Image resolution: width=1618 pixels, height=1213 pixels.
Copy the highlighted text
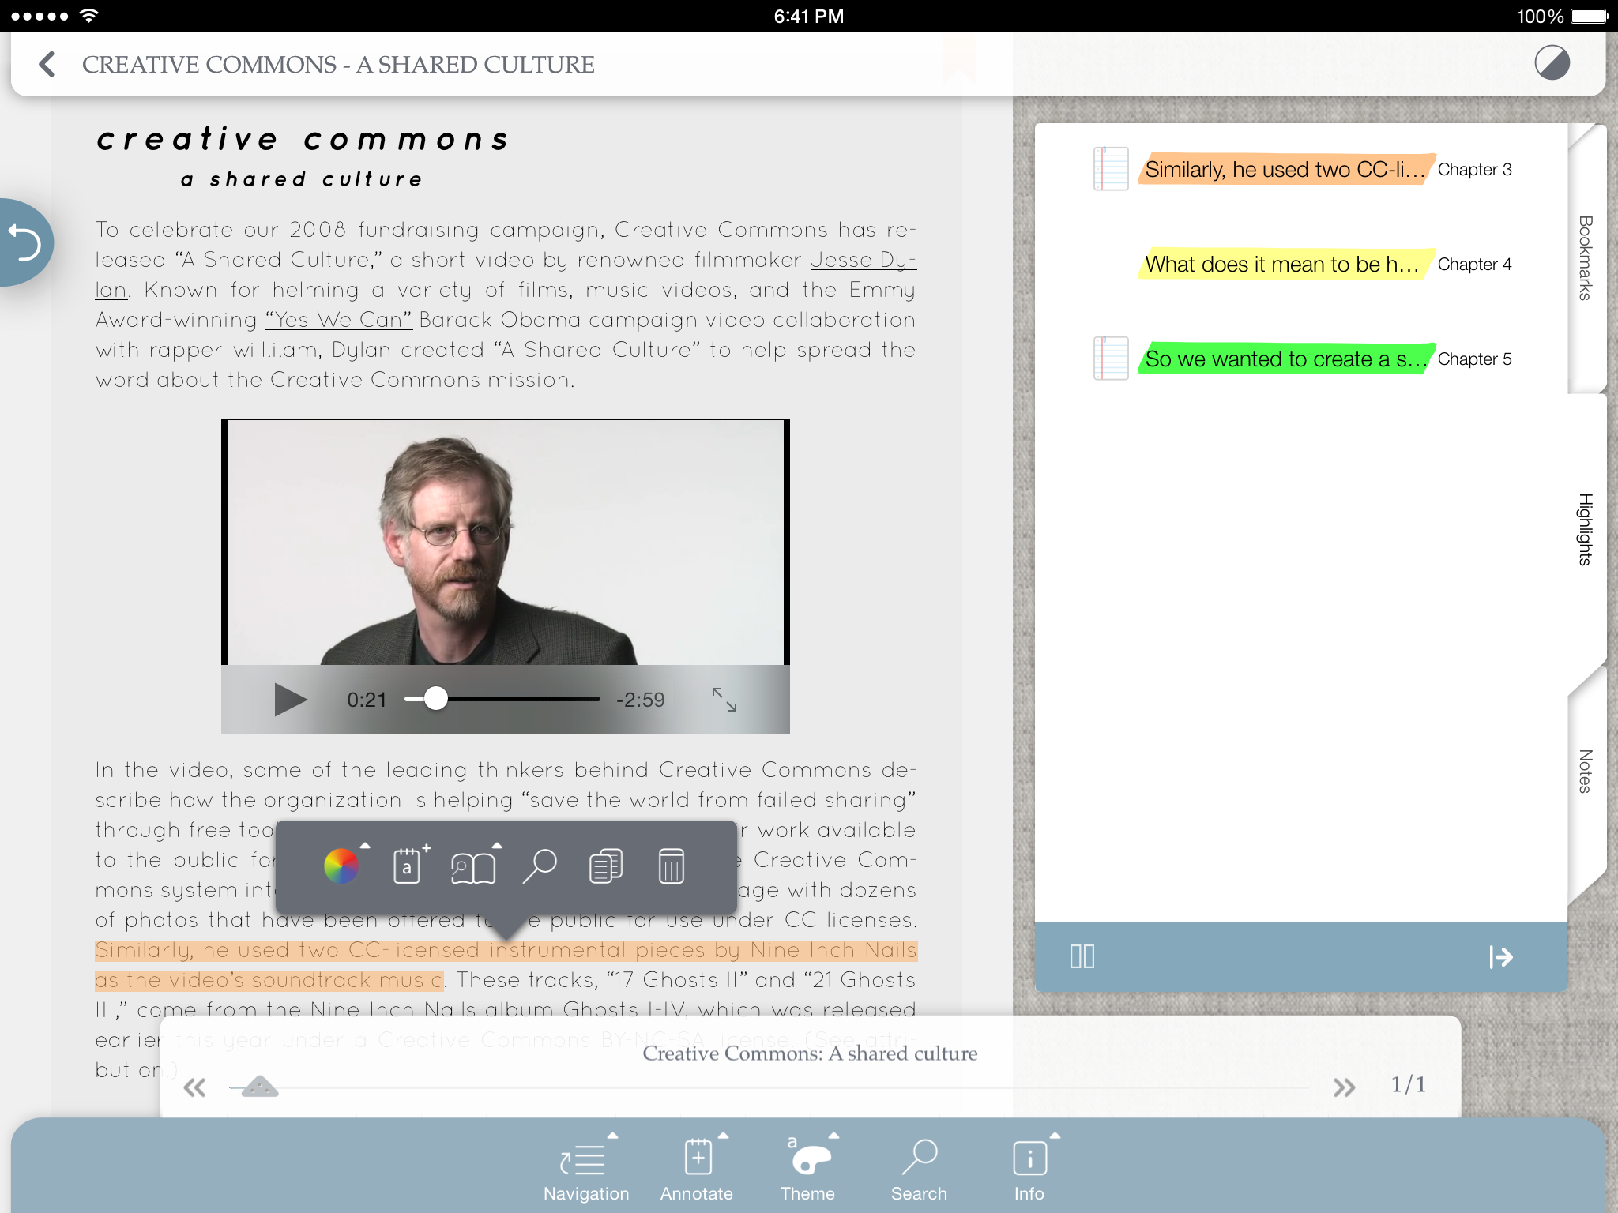click(x=606, y=866)
